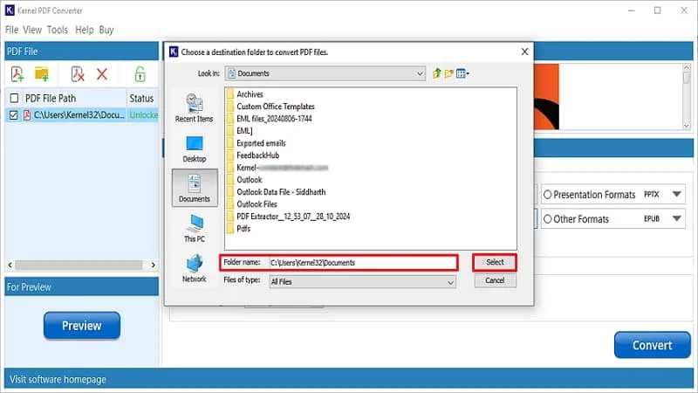Click the preview pane vertical scrollbar down arrow
698x393 pixels.
[686, 126]
